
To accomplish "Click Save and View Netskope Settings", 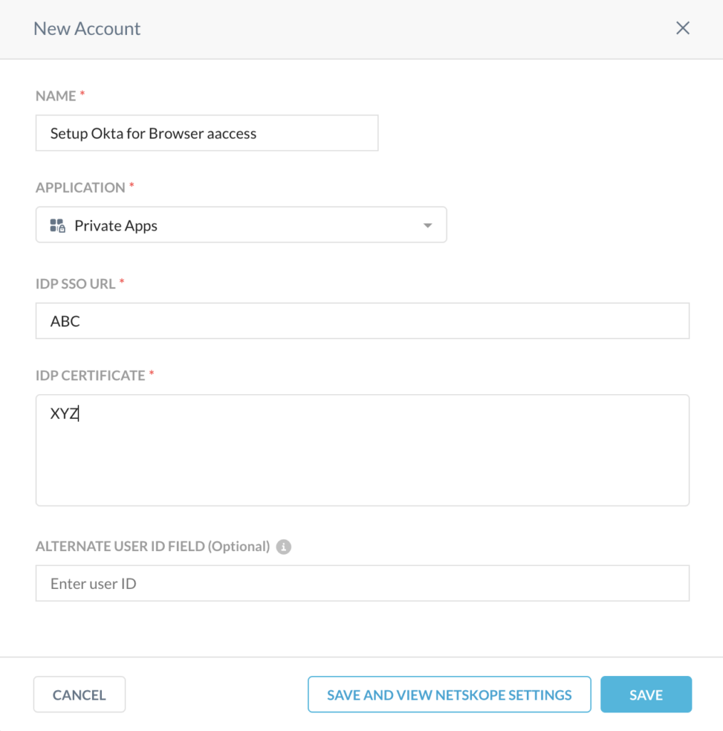I will 449,695.
